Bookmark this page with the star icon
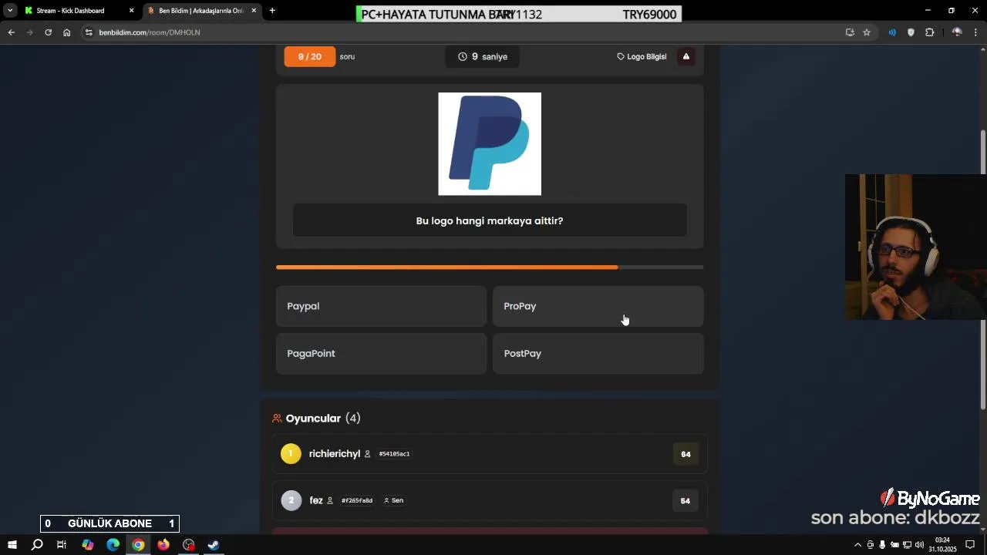 (x=867, y=32)
